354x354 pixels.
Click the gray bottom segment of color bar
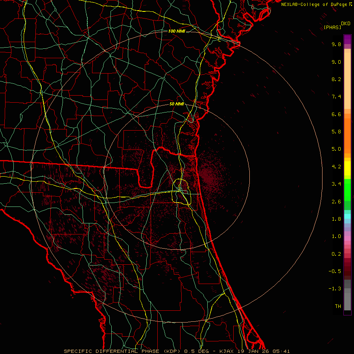point(347,301)
